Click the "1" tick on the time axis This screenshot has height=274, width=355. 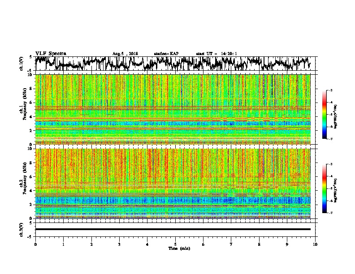click(63, 244)
